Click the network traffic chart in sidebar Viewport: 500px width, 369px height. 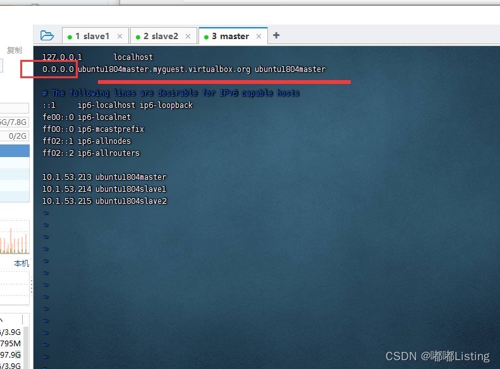click(15, 237)
